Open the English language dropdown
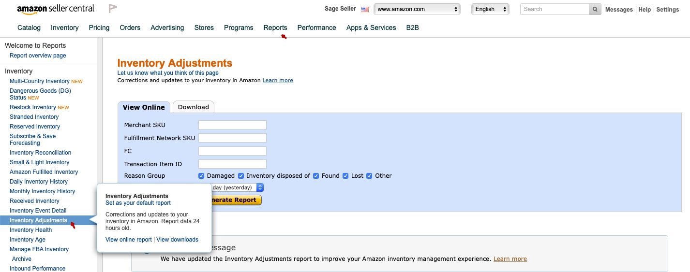Viewport: 690px width, 272px height. 490,9
